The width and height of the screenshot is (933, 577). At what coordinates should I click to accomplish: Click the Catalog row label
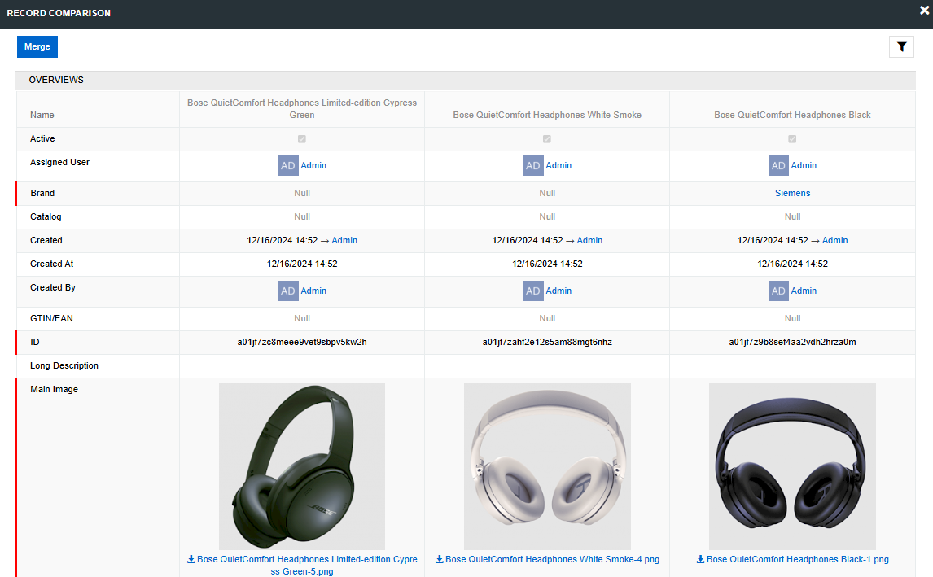pos(46,216)
